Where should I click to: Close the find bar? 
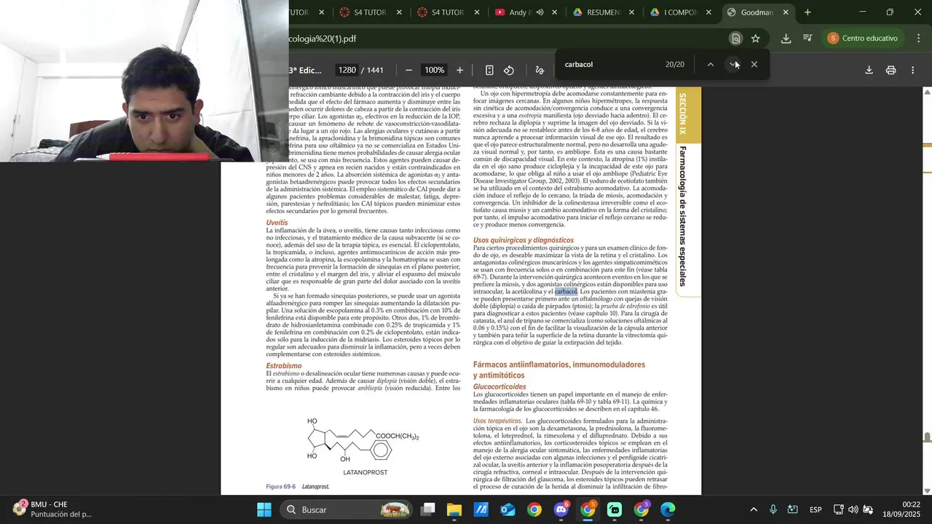[x=754, y=64]
